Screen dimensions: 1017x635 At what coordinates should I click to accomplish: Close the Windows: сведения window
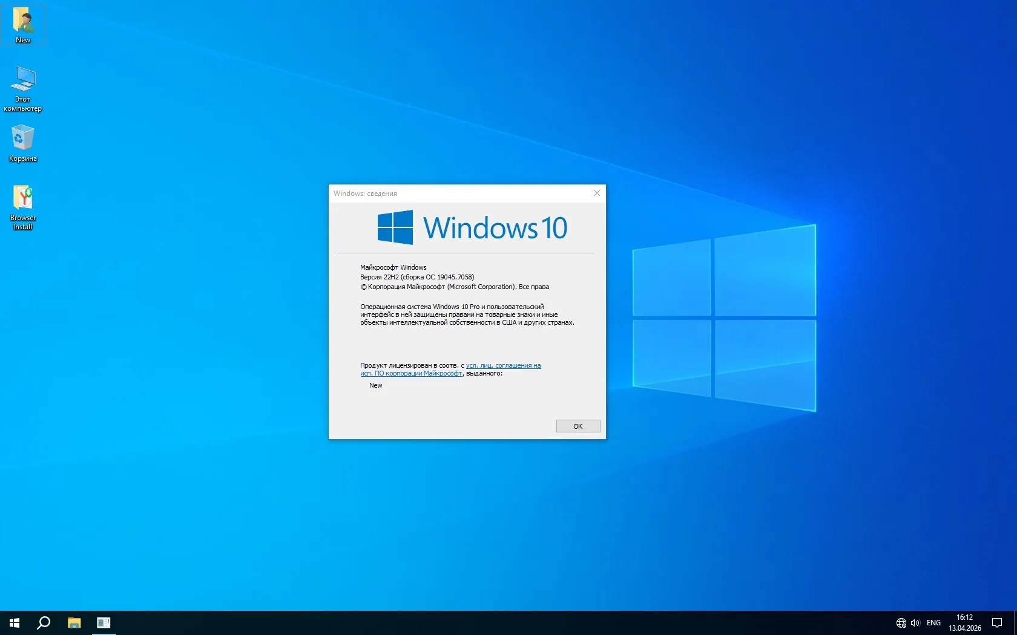(597, 193)
